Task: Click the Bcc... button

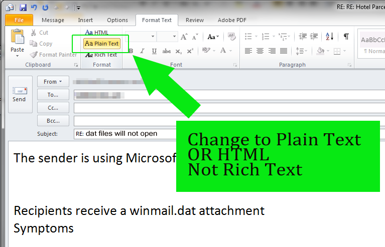Action: [53, 121]
